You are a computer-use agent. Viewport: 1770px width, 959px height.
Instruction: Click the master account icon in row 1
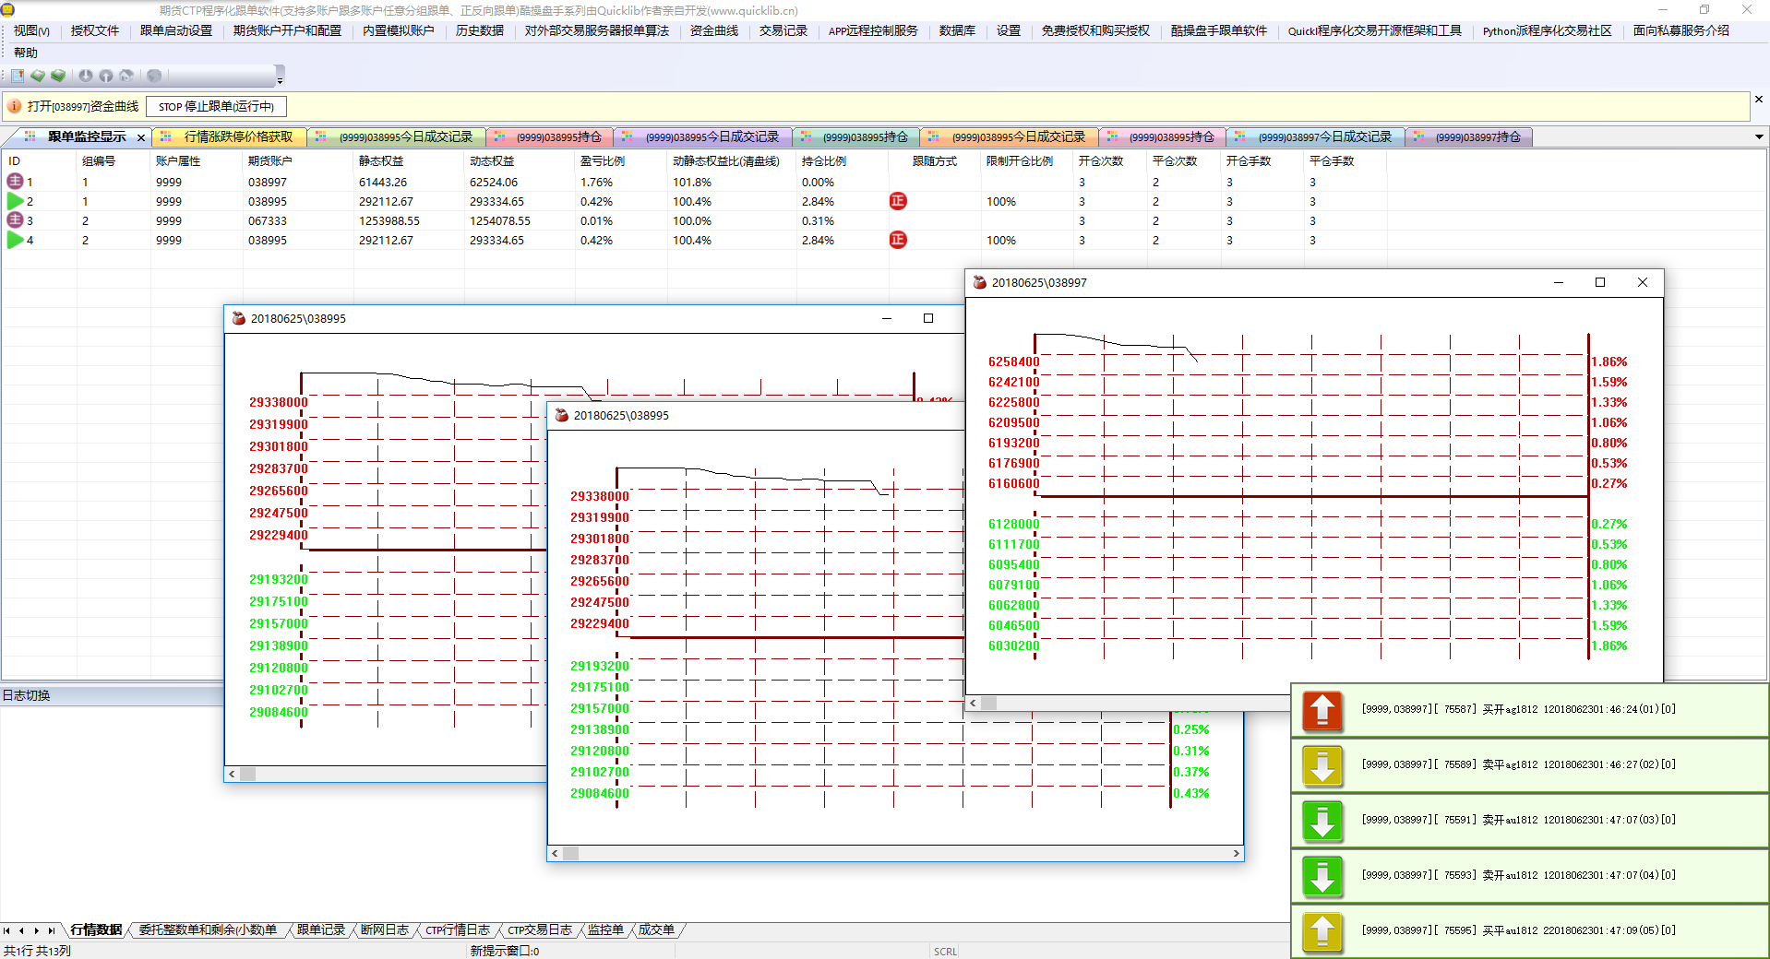click(15, 182)
